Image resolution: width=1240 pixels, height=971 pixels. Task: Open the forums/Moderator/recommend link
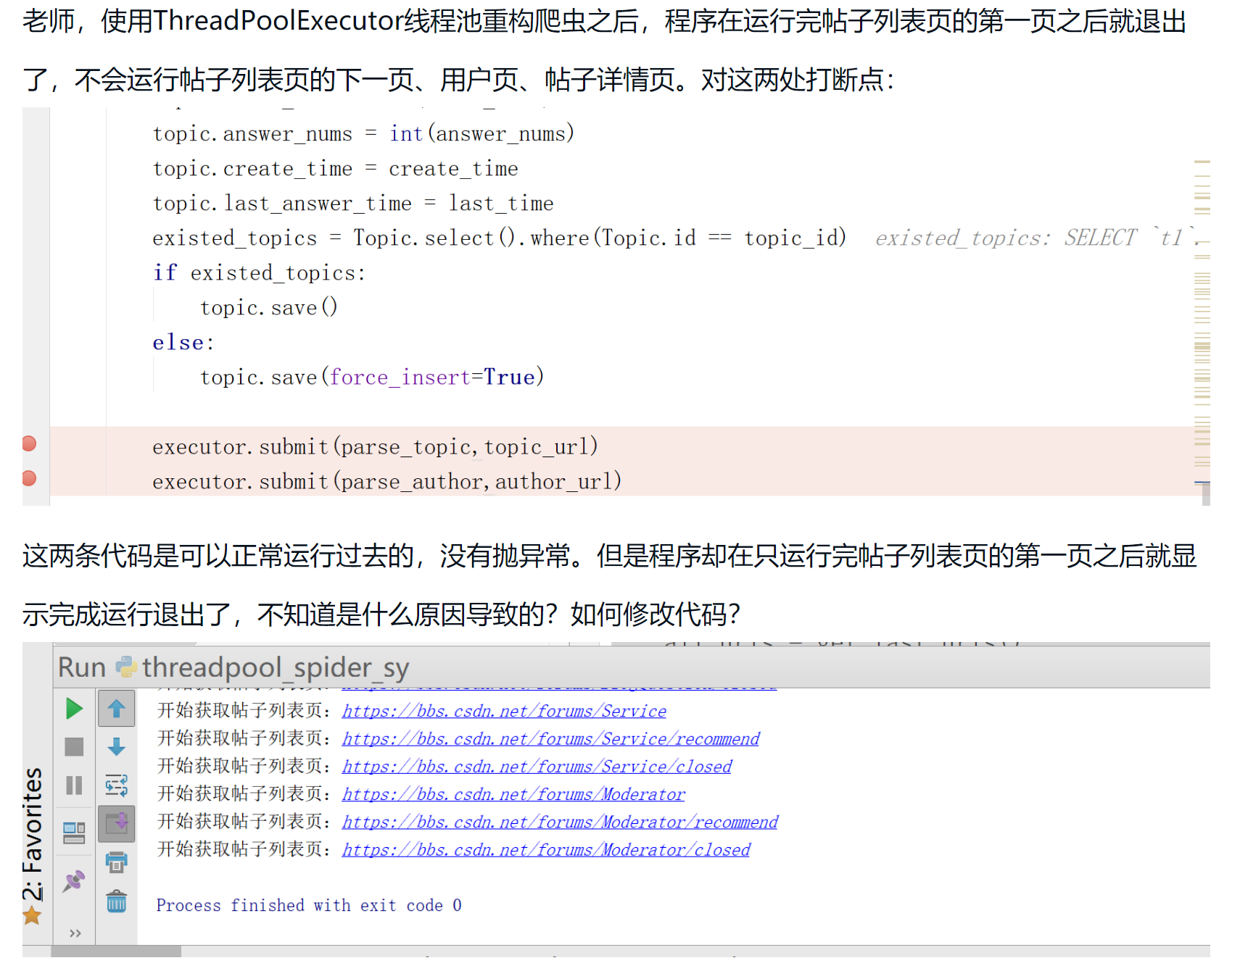point(560,822)
